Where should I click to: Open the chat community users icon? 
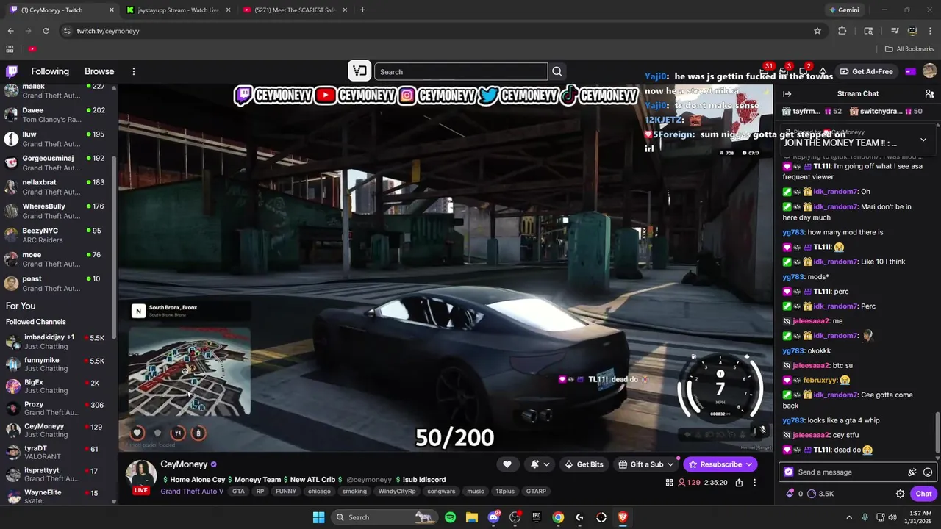point(929,94)
